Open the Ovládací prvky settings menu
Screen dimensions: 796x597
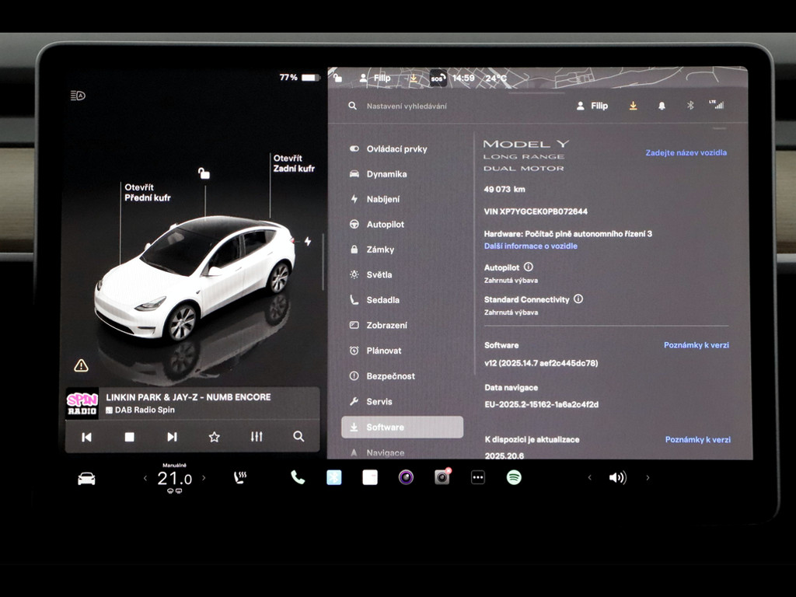[389, 148]
